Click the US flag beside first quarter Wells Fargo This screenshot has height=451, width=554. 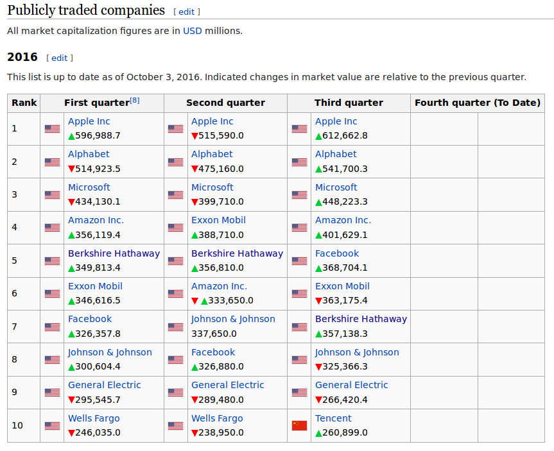[x=52, y=426]
